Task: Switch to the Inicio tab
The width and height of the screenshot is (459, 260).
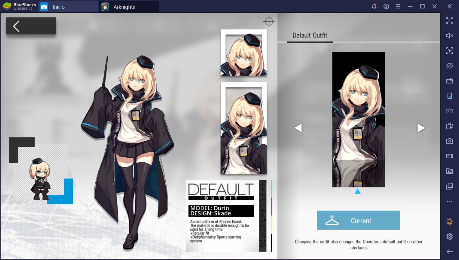Action: click(68, 7)
